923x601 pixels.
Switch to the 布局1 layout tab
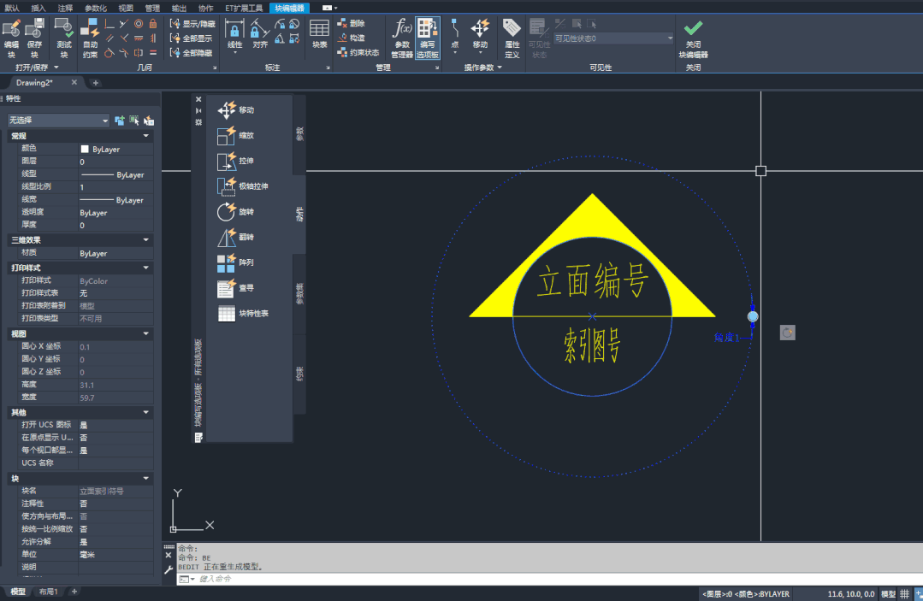pos(48,592)
